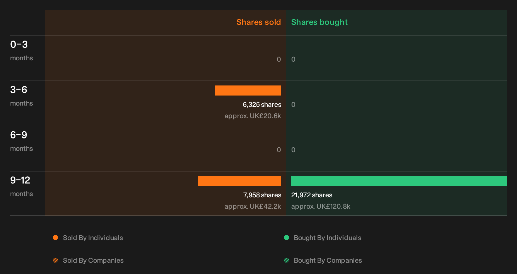517x274 pixels.
Task: Click the green Bought By Individuals legend dot
Action: (287, 238)
